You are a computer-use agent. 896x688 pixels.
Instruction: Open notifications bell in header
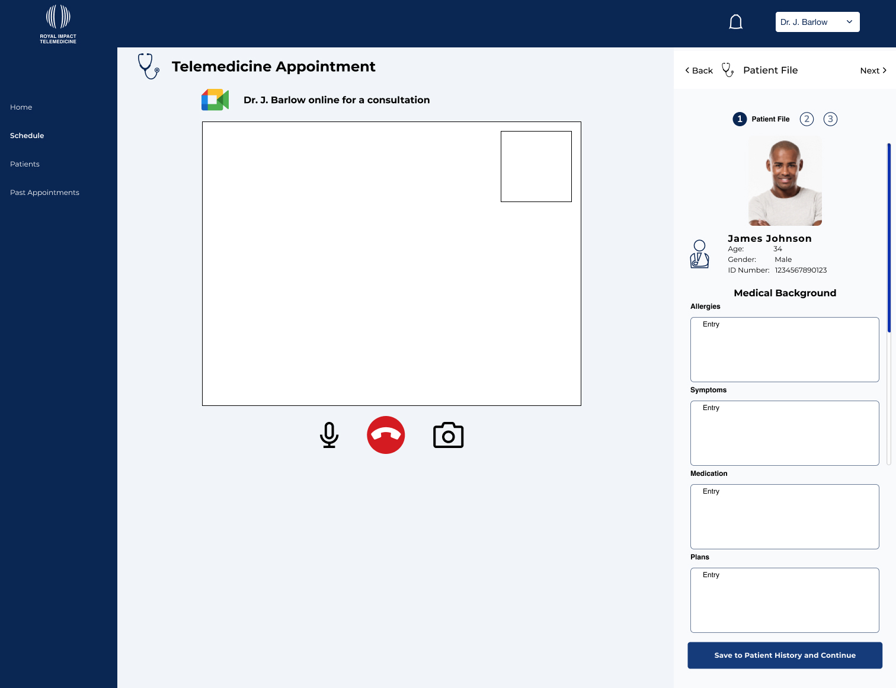[x=735, y=23]
